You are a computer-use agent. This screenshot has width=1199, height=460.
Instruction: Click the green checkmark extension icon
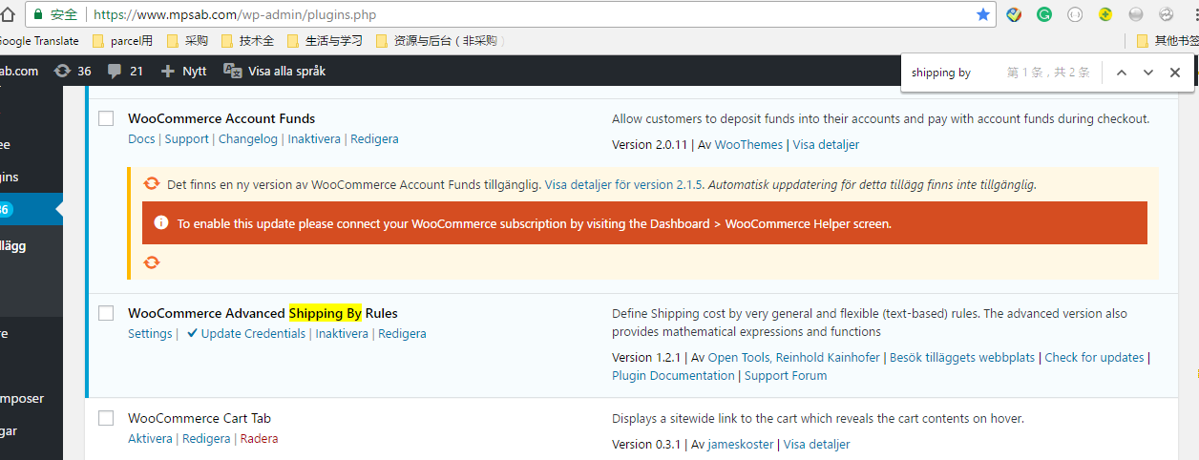[1014, 14]
